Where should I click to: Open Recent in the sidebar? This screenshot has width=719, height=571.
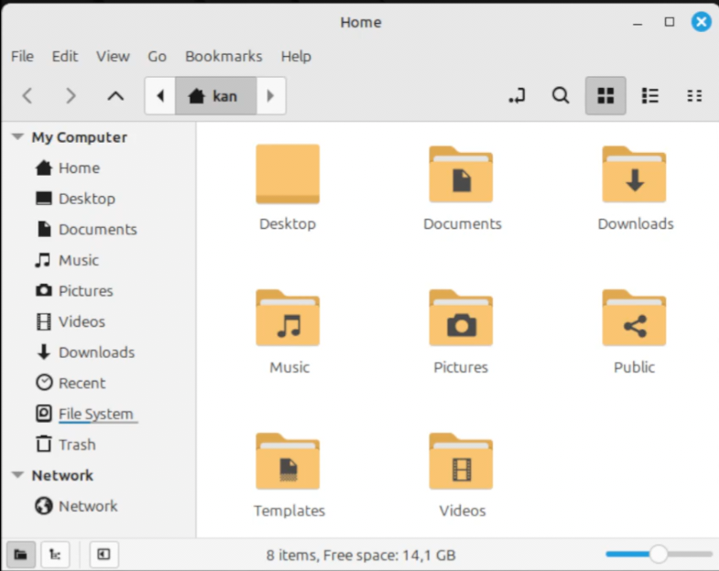[71, 383]
